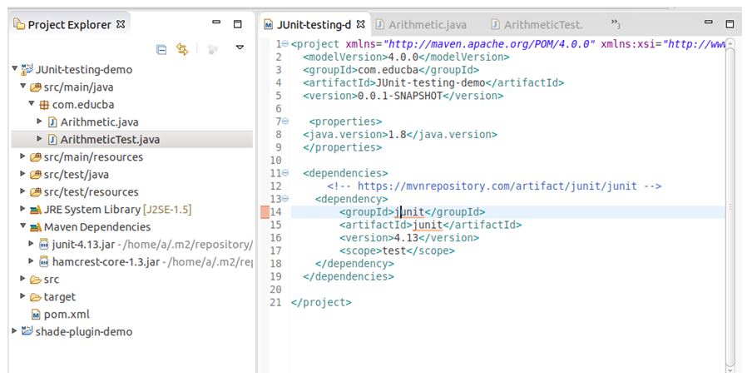
Task: Click the JRE System Library icon
Action: [x=35, y=210]
